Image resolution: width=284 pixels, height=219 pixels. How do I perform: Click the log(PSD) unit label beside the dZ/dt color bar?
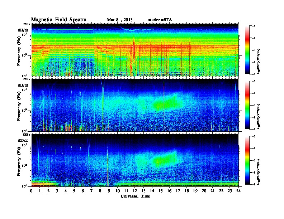(x=259, y=172)
